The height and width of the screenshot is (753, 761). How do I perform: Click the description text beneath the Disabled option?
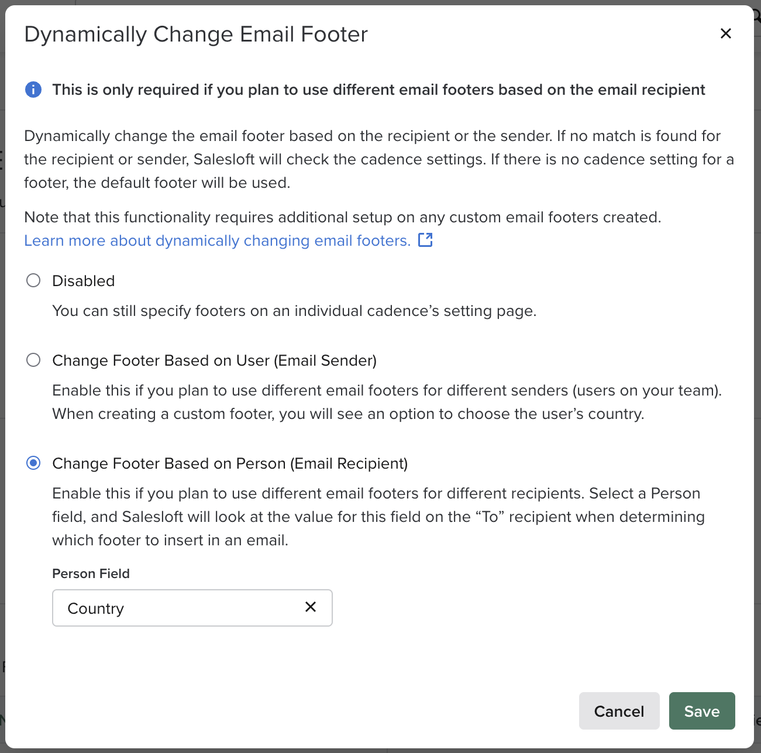click(294, 311)
